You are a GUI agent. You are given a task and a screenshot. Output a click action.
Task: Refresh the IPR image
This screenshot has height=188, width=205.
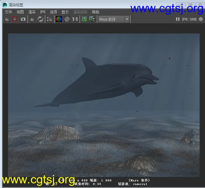click(x=40, y=19)
